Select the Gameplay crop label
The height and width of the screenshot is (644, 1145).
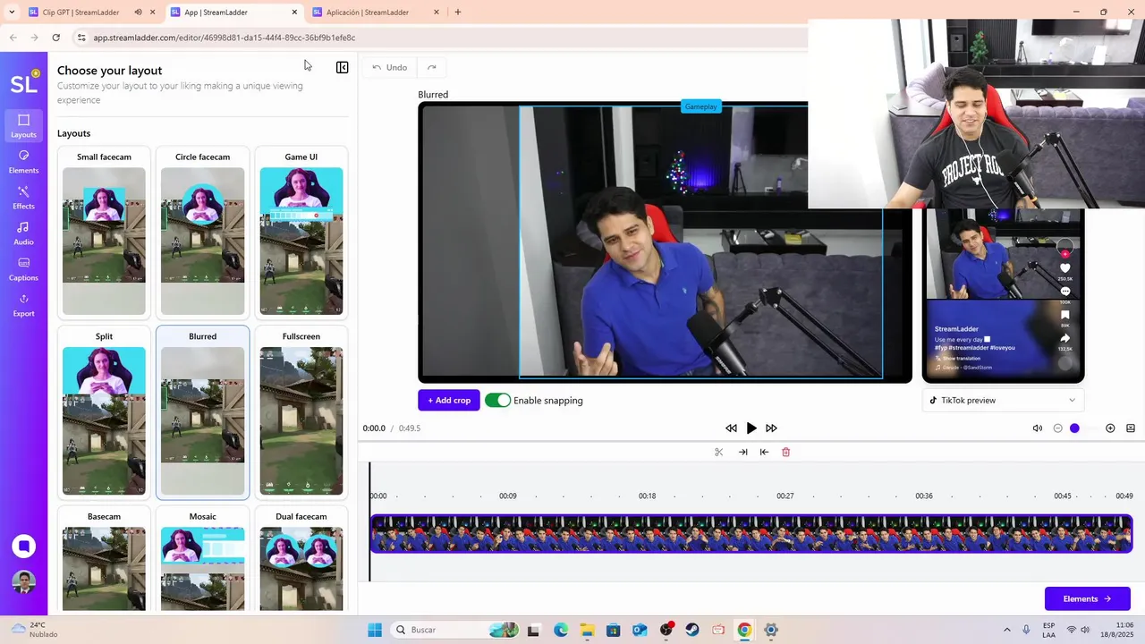point(700,106)
